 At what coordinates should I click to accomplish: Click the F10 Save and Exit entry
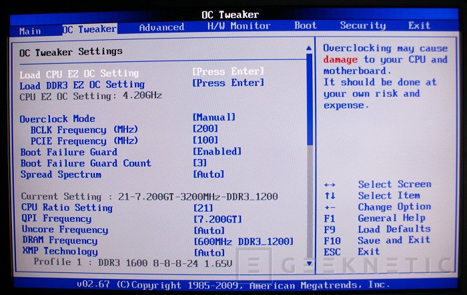coord(377,240)
